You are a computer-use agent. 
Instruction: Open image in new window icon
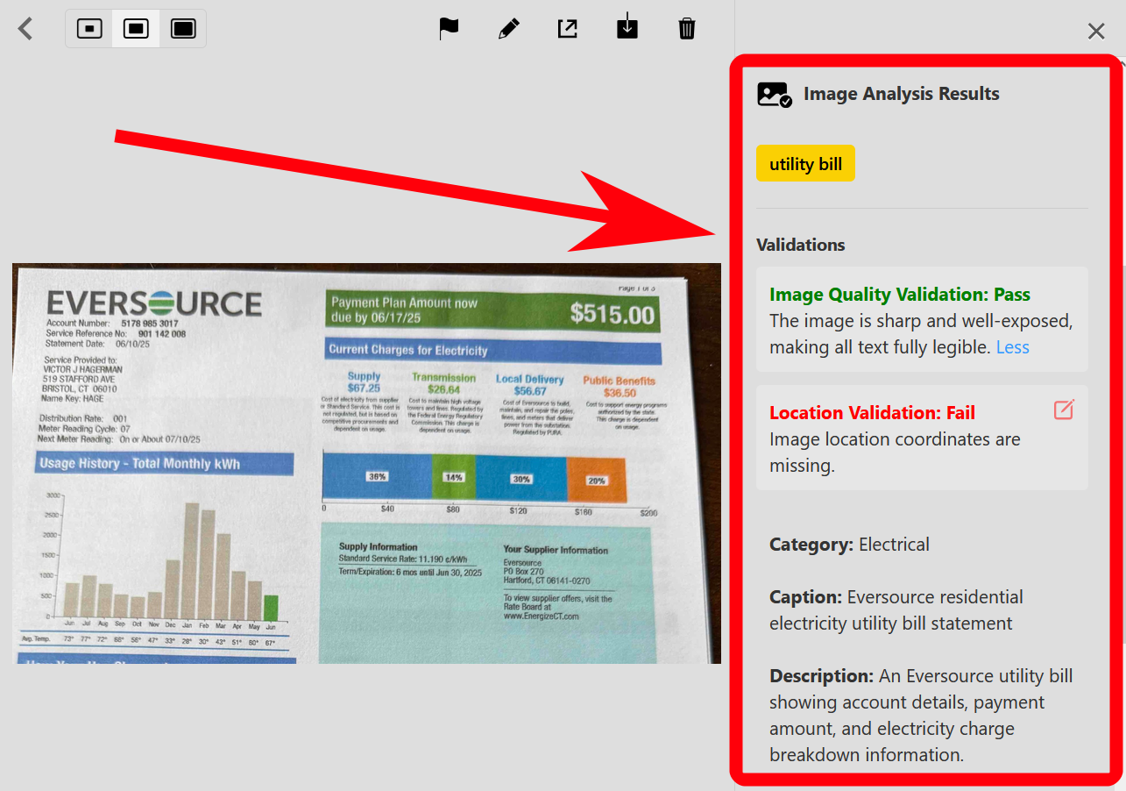[568, 29]
